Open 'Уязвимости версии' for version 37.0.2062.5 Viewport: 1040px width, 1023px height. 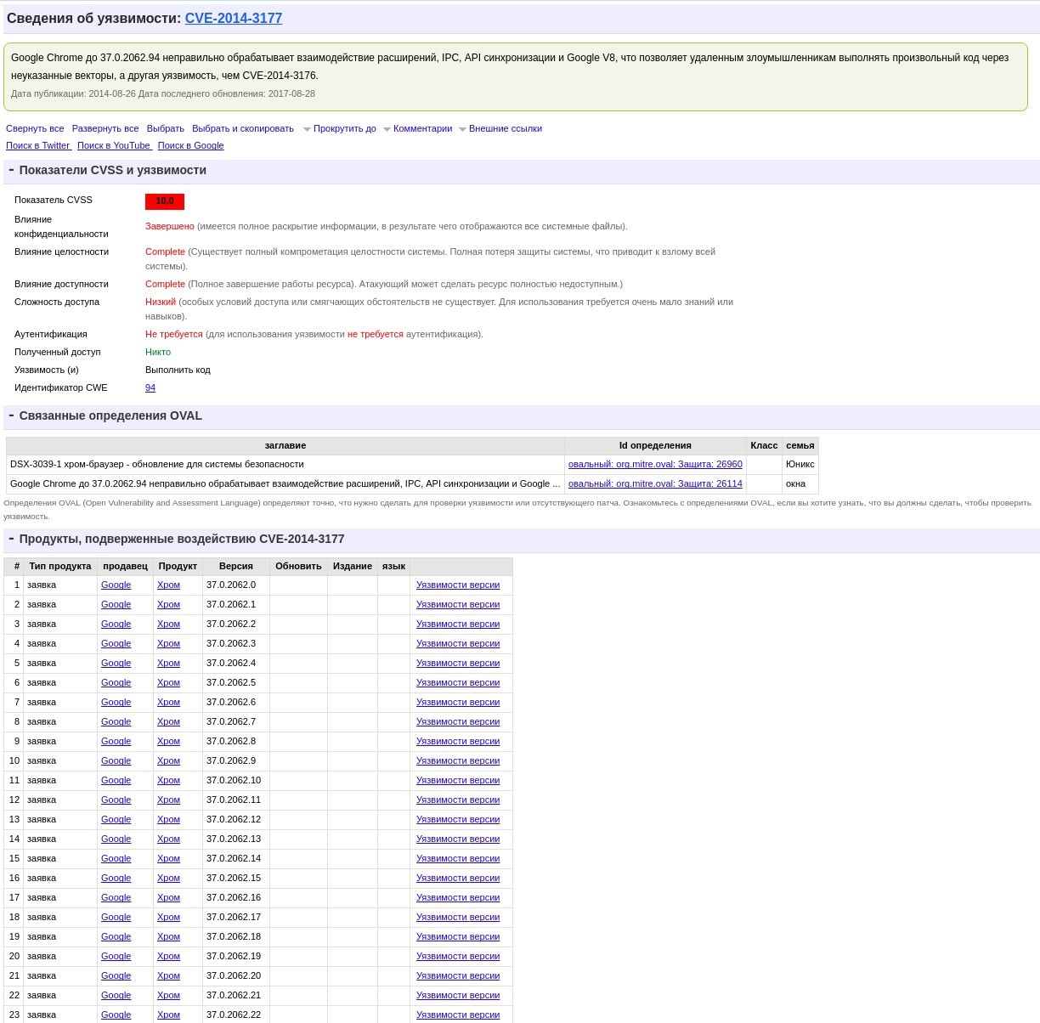tap(458, 683)
